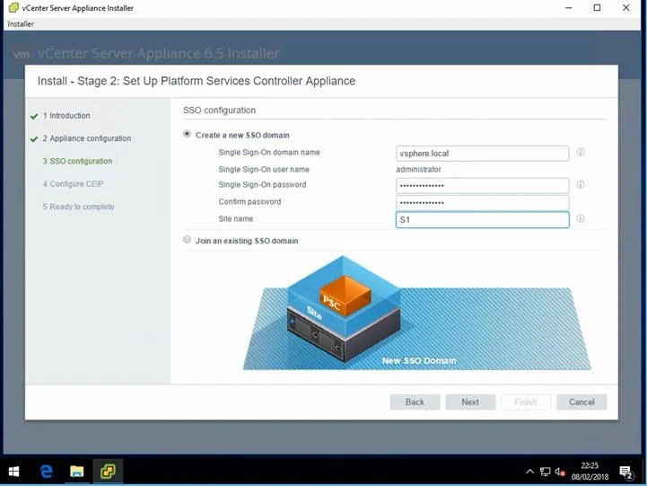Select Join an existing SSO domain option
Image resolution: width=647 pixels, height=486 pixels.
click(x=187, y=240)
